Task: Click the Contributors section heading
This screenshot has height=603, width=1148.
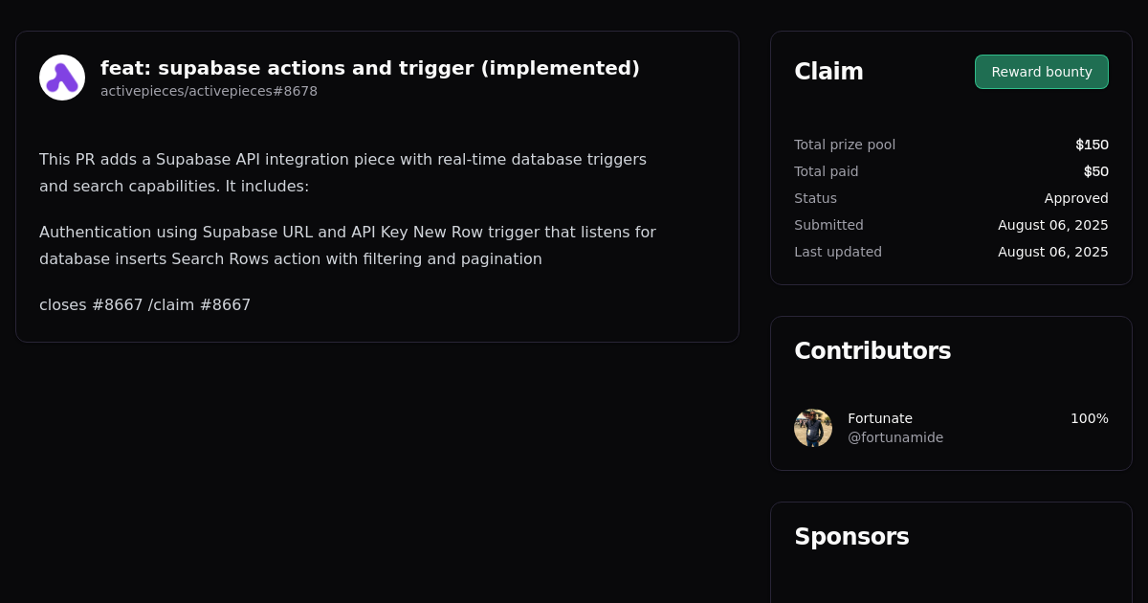Action: coord(872,351)
